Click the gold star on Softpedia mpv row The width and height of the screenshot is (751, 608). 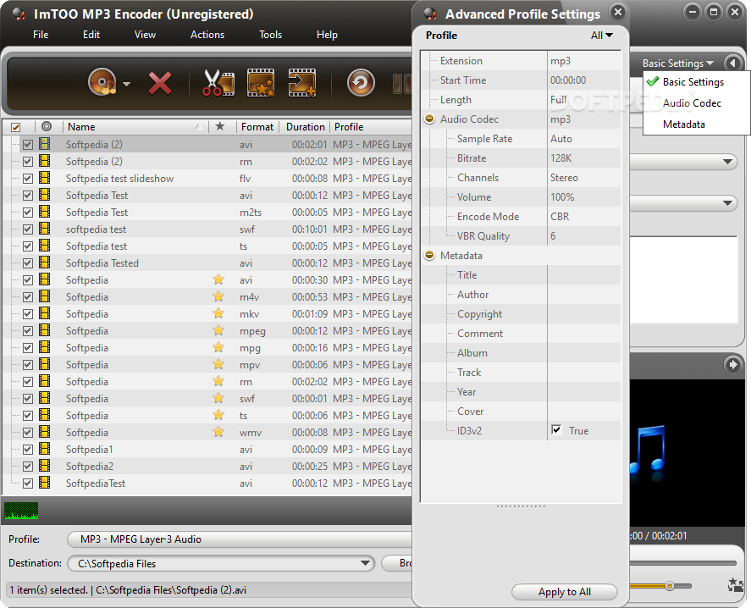click(x=218, y=364)
